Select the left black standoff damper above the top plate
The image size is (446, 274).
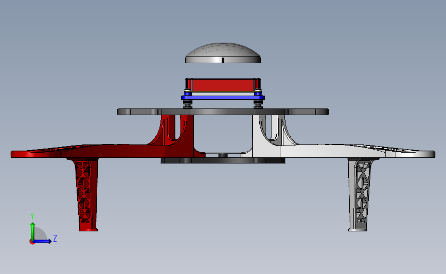187,104
